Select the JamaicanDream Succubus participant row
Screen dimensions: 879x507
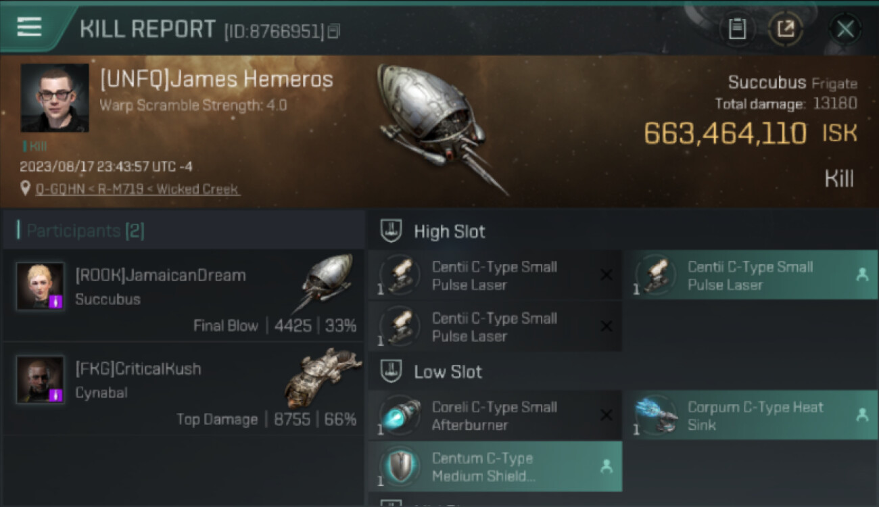click(183, 295)
